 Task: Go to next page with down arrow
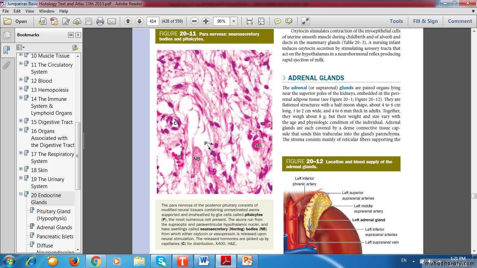point(139,21)
